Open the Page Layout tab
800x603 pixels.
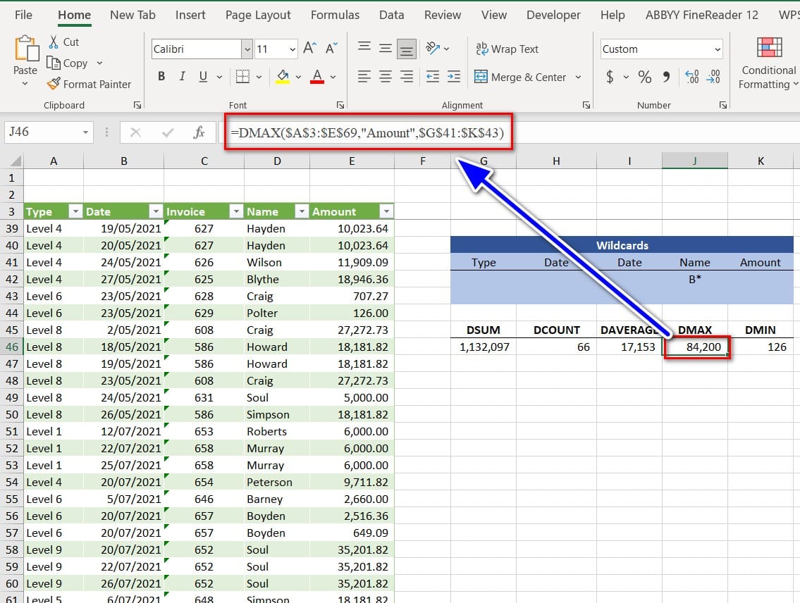(x=258, y=15)
